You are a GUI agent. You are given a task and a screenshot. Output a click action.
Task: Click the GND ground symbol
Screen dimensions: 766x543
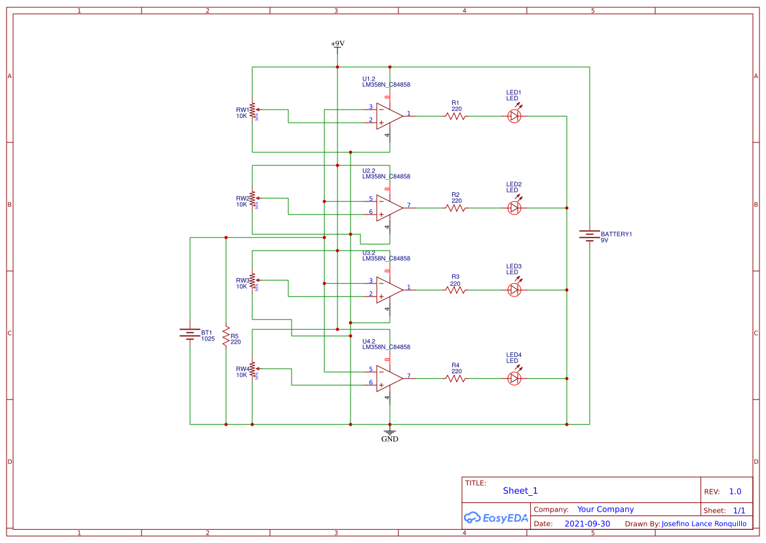[x=390, y=433]
